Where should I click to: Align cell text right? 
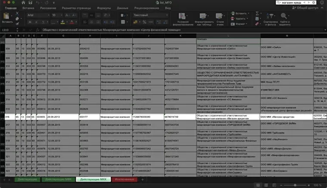tap(98, 22)
